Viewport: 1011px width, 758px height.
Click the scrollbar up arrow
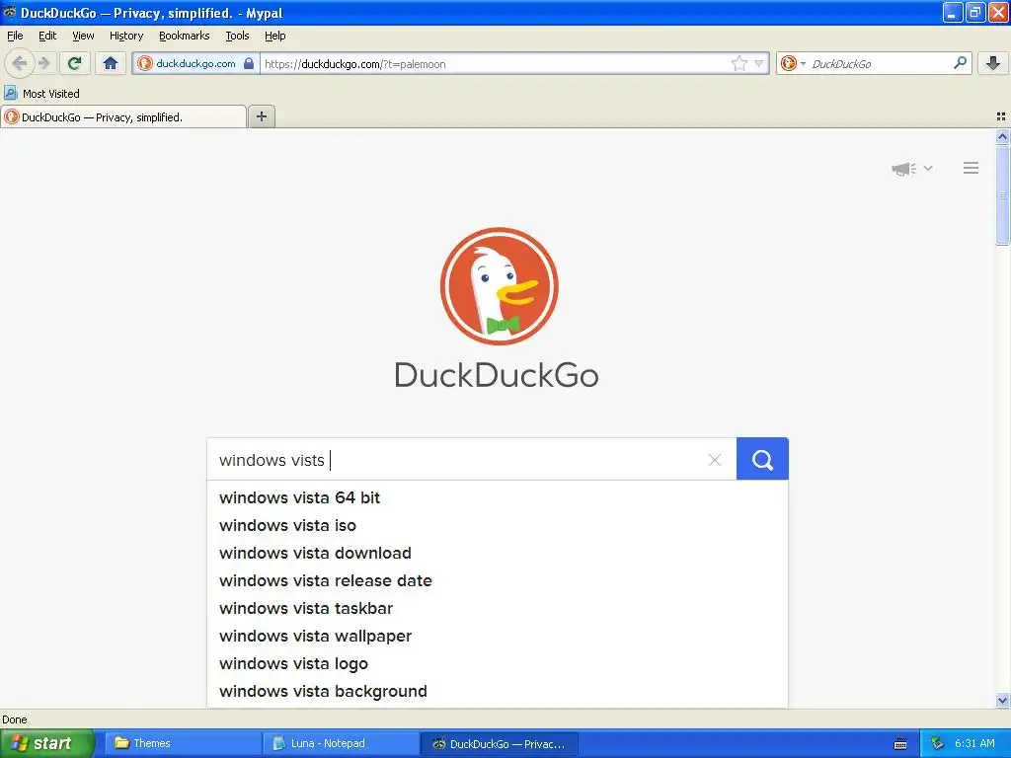point(1002,136)
